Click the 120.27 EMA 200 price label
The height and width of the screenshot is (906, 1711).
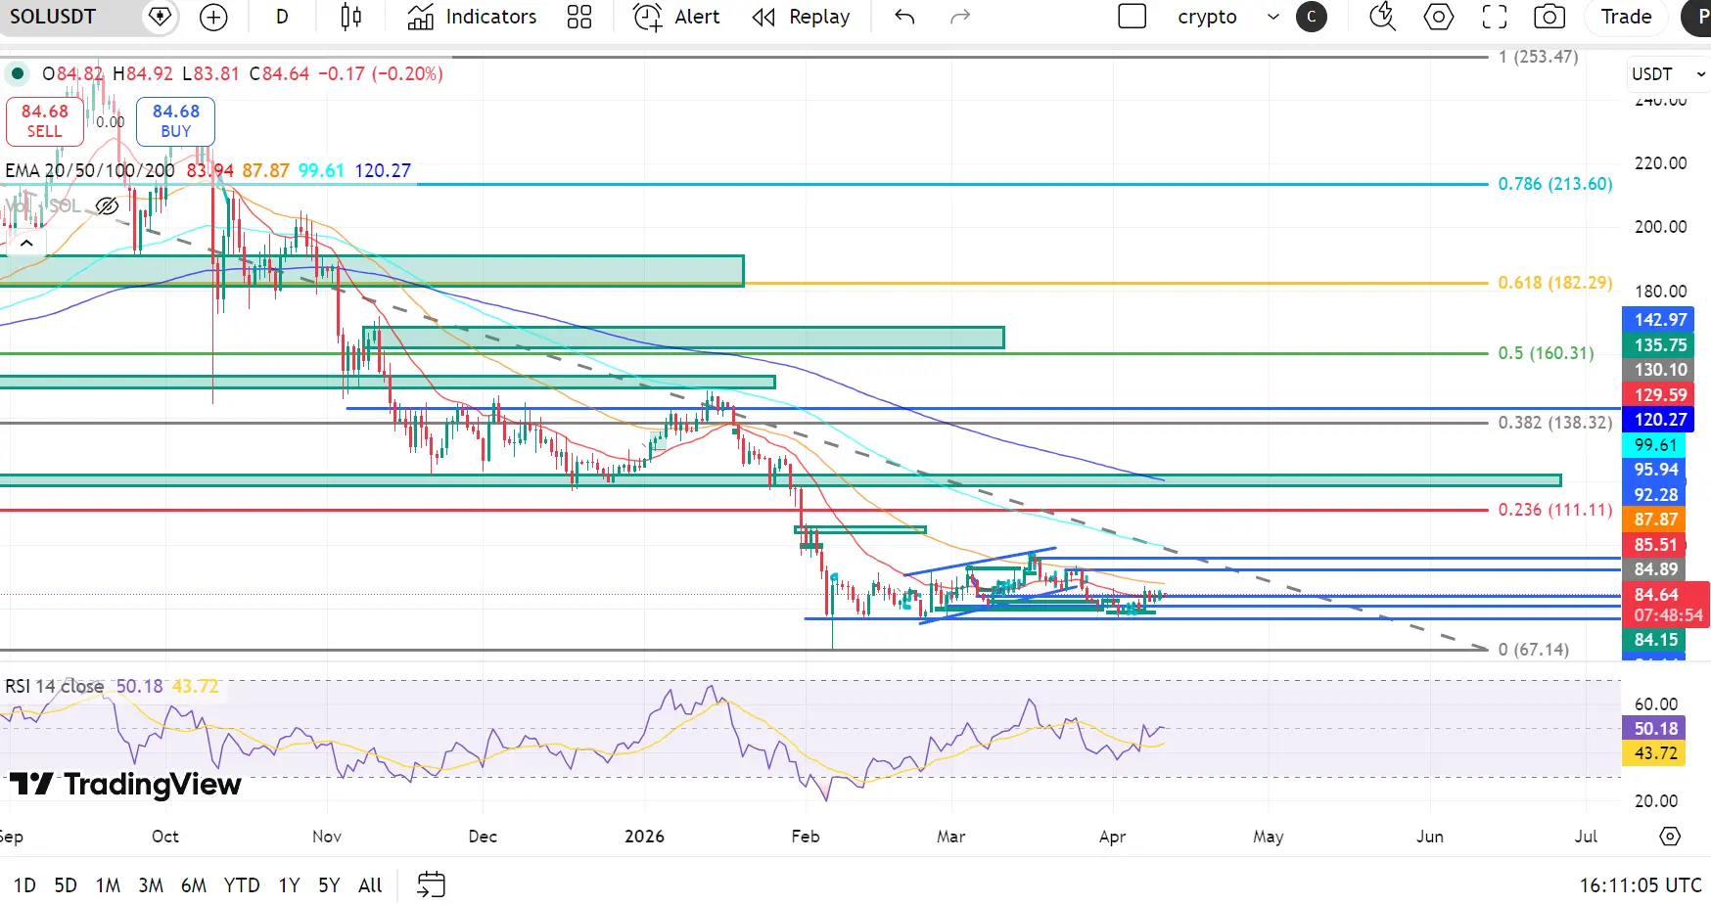click(x=1660, y=420)
